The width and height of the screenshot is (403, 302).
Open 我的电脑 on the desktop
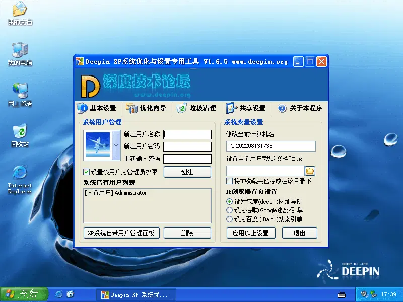(x=19, y=50)
